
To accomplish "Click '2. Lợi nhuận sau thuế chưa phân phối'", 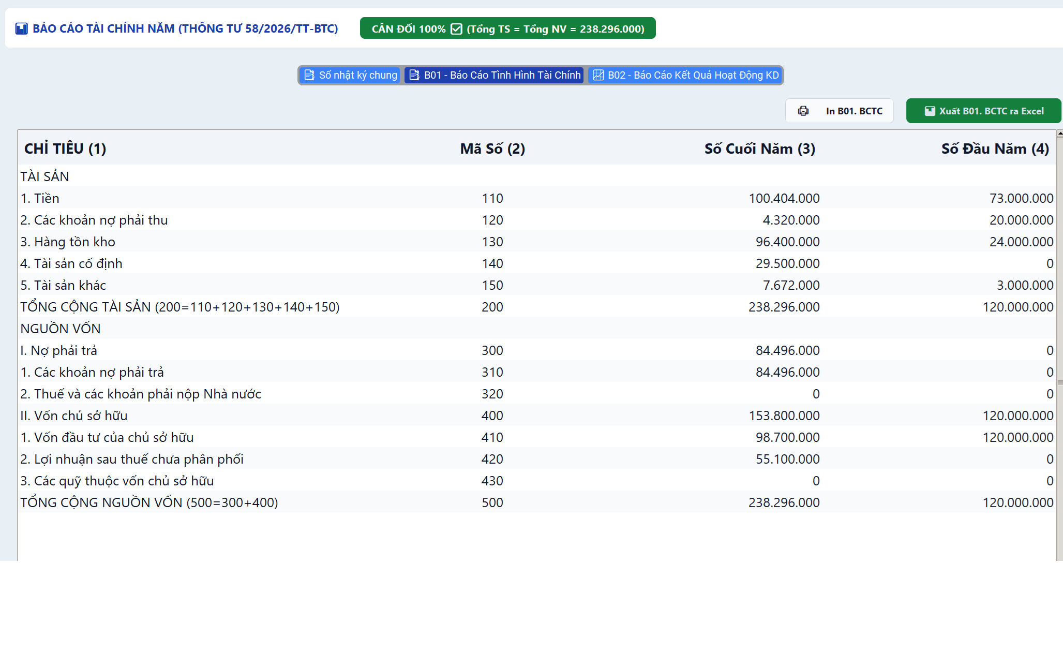I will click(132, 459).
